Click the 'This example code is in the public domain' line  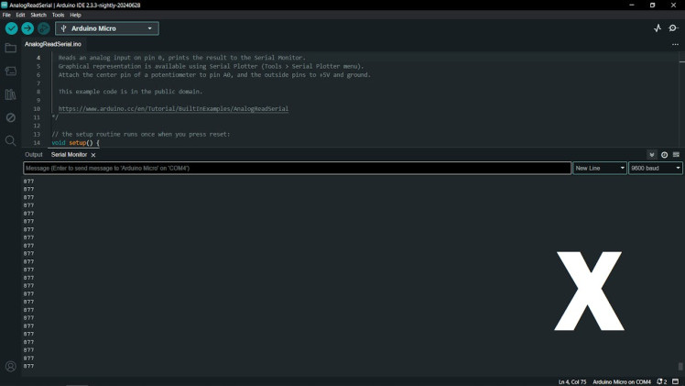130,92
